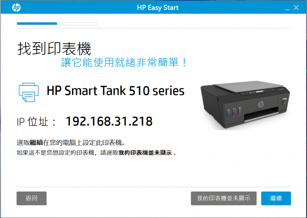Click the 返回 (Back) button
Screen dimensions: 307x218
(x=32, y=198)
